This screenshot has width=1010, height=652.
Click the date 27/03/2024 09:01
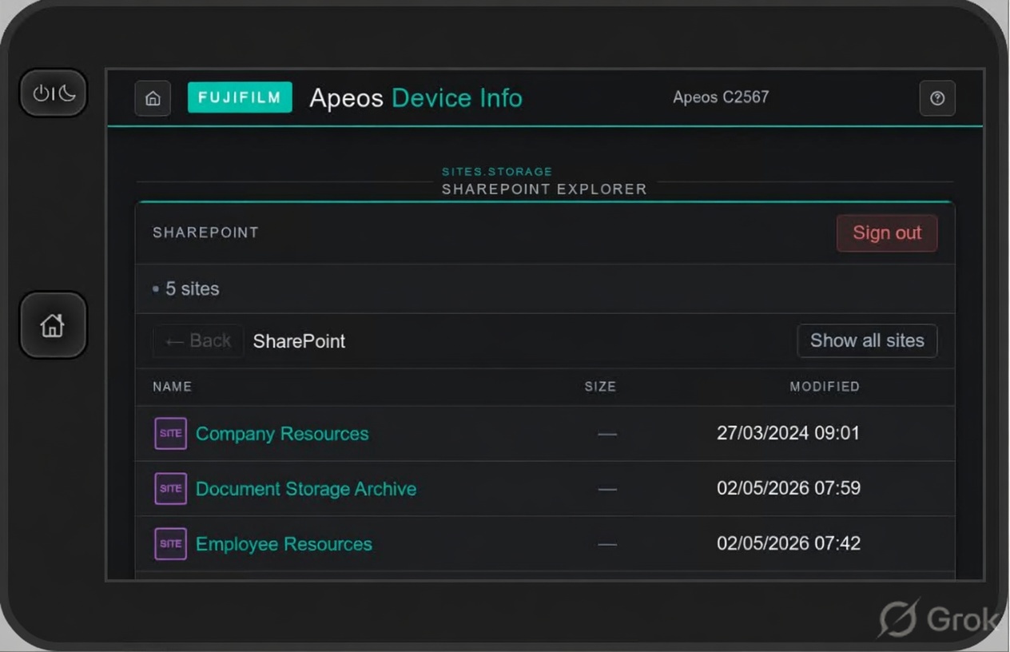click(x=788, y=433)
